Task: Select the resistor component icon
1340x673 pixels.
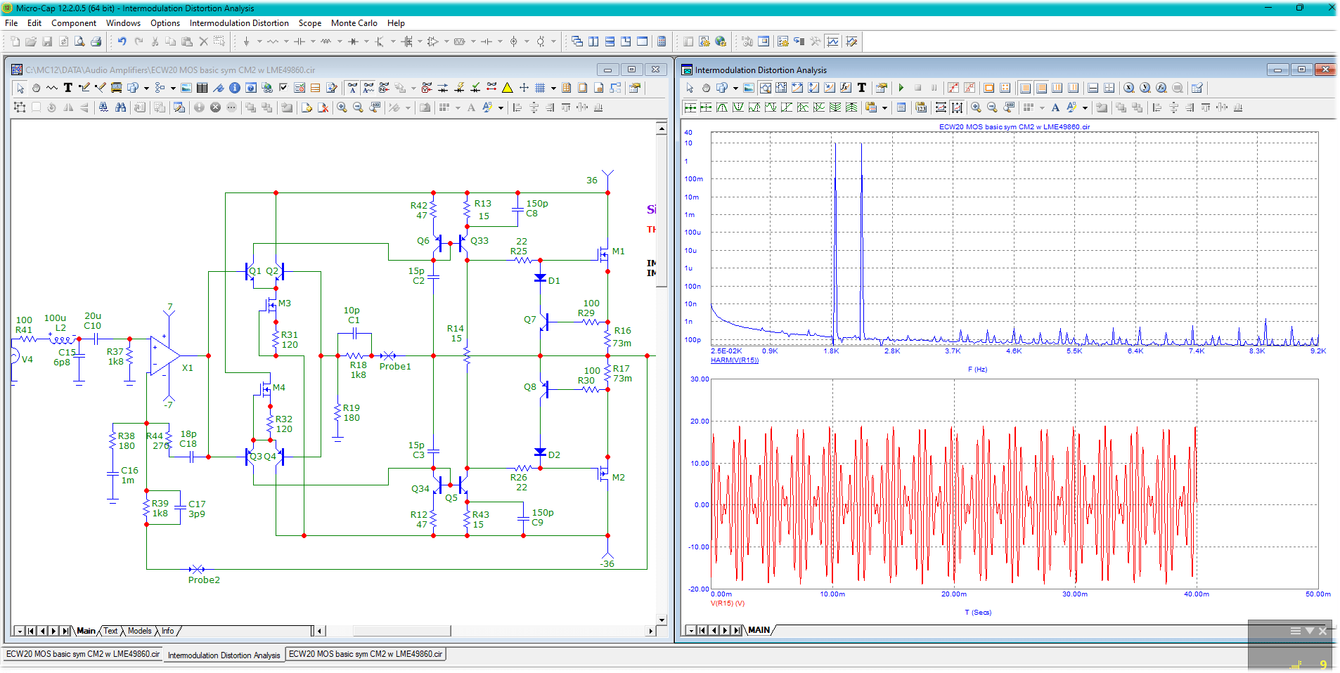Action: [273, 41]
